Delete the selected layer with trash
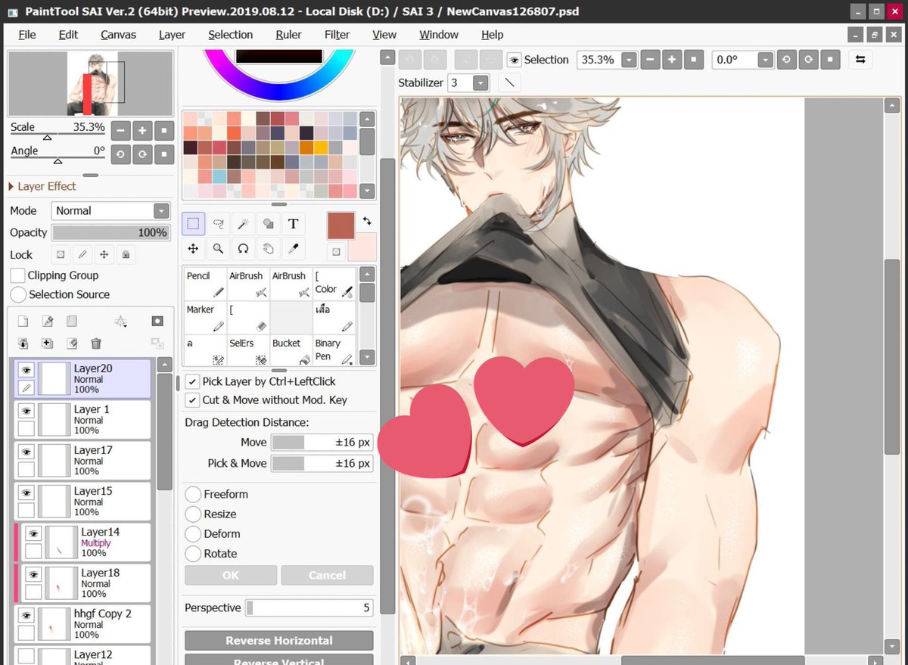Viewport: 908px width, 665px height. pyautogui.click(x=96, y=343)
